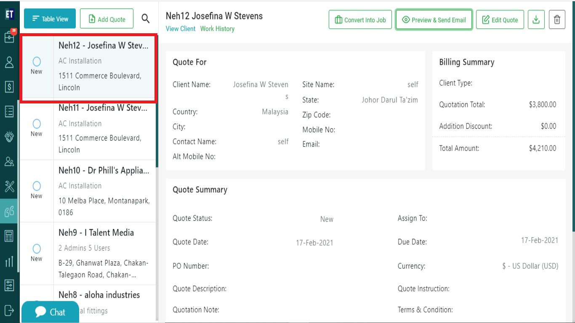Image resolution: width=575 pixels, height=323 pixels.
Task: Click the State value Johor Darul Ta'zim
Action: (x=390, y=100)
